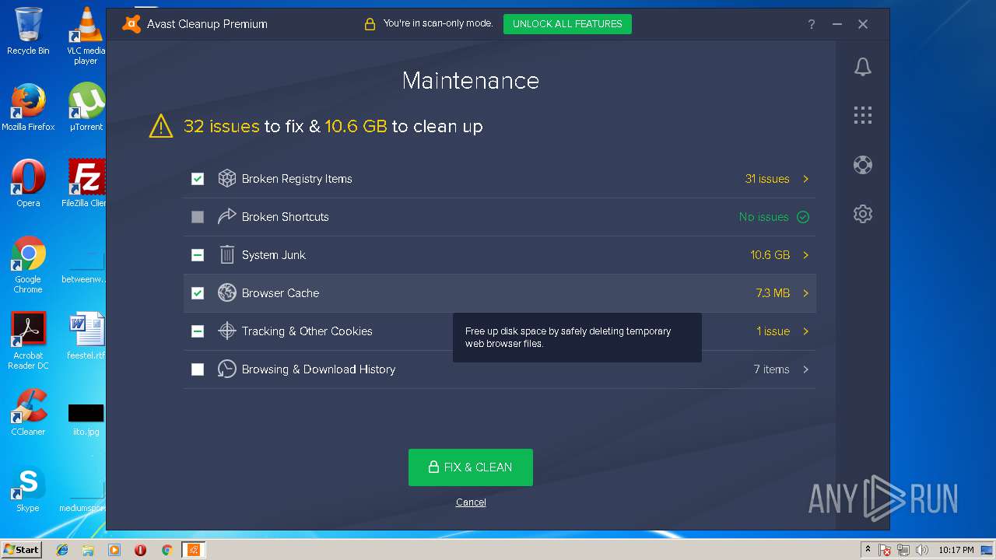Expand Tracking & Other Cookies chevron

[805, 331]
